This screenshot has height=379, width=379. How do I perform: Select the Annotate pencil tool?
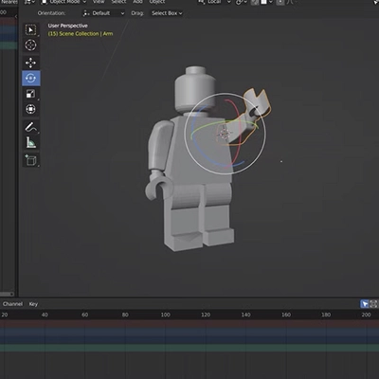point(30,127)
